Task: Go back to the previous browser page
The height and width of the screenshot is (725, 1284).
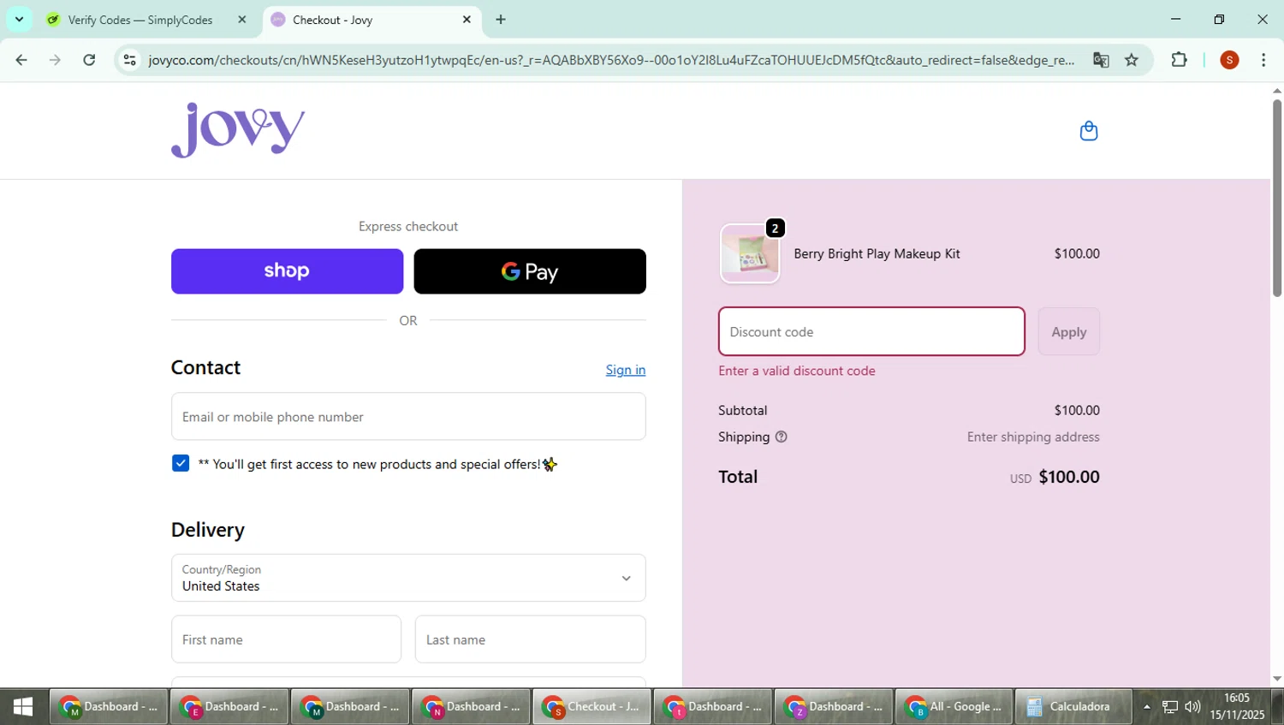Action: point(21,60)
